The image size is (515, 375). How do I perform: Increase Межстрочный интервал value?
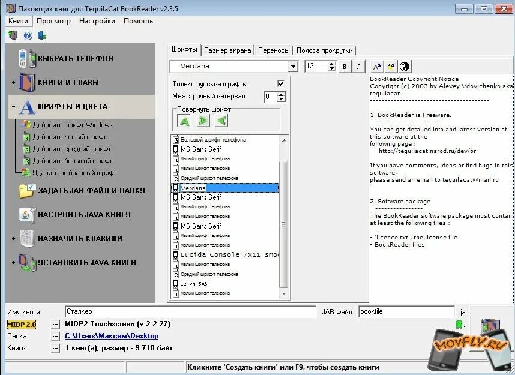pos(281,94)
